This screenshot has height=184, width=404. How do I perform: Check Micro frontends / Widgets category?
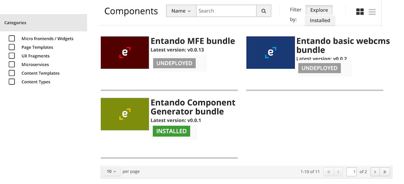pyautogui.click(x=12, y=38)
